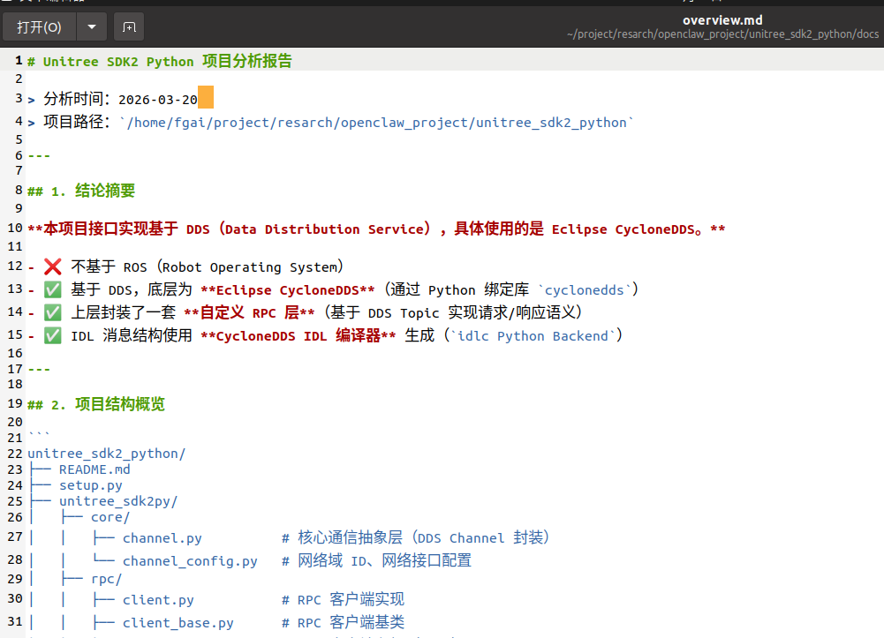Click the code fence backticks on line 21

point(39,434)
